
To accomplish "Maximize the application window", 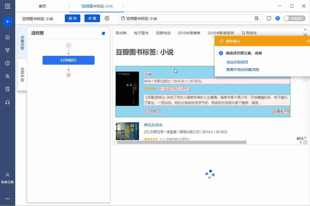I will (x=292, y=6).
